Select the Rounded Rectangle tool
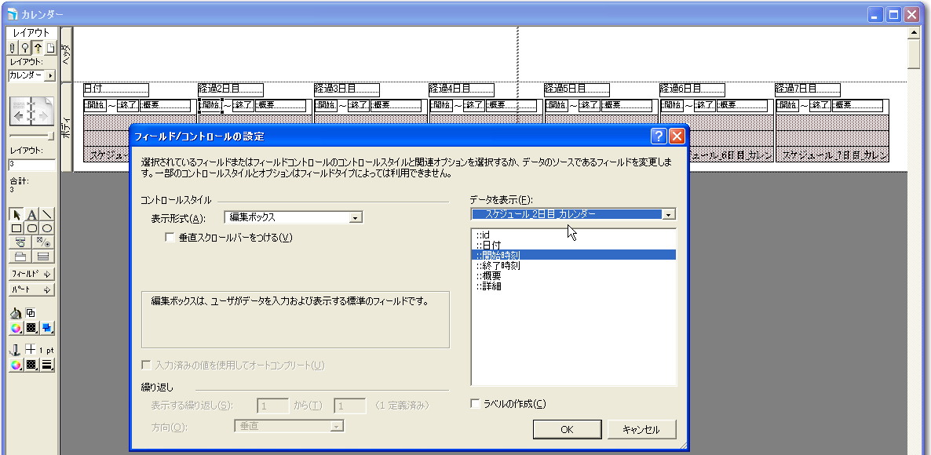Image resolution: width=931 pixels, height=455 pixels. coord(32,228)
